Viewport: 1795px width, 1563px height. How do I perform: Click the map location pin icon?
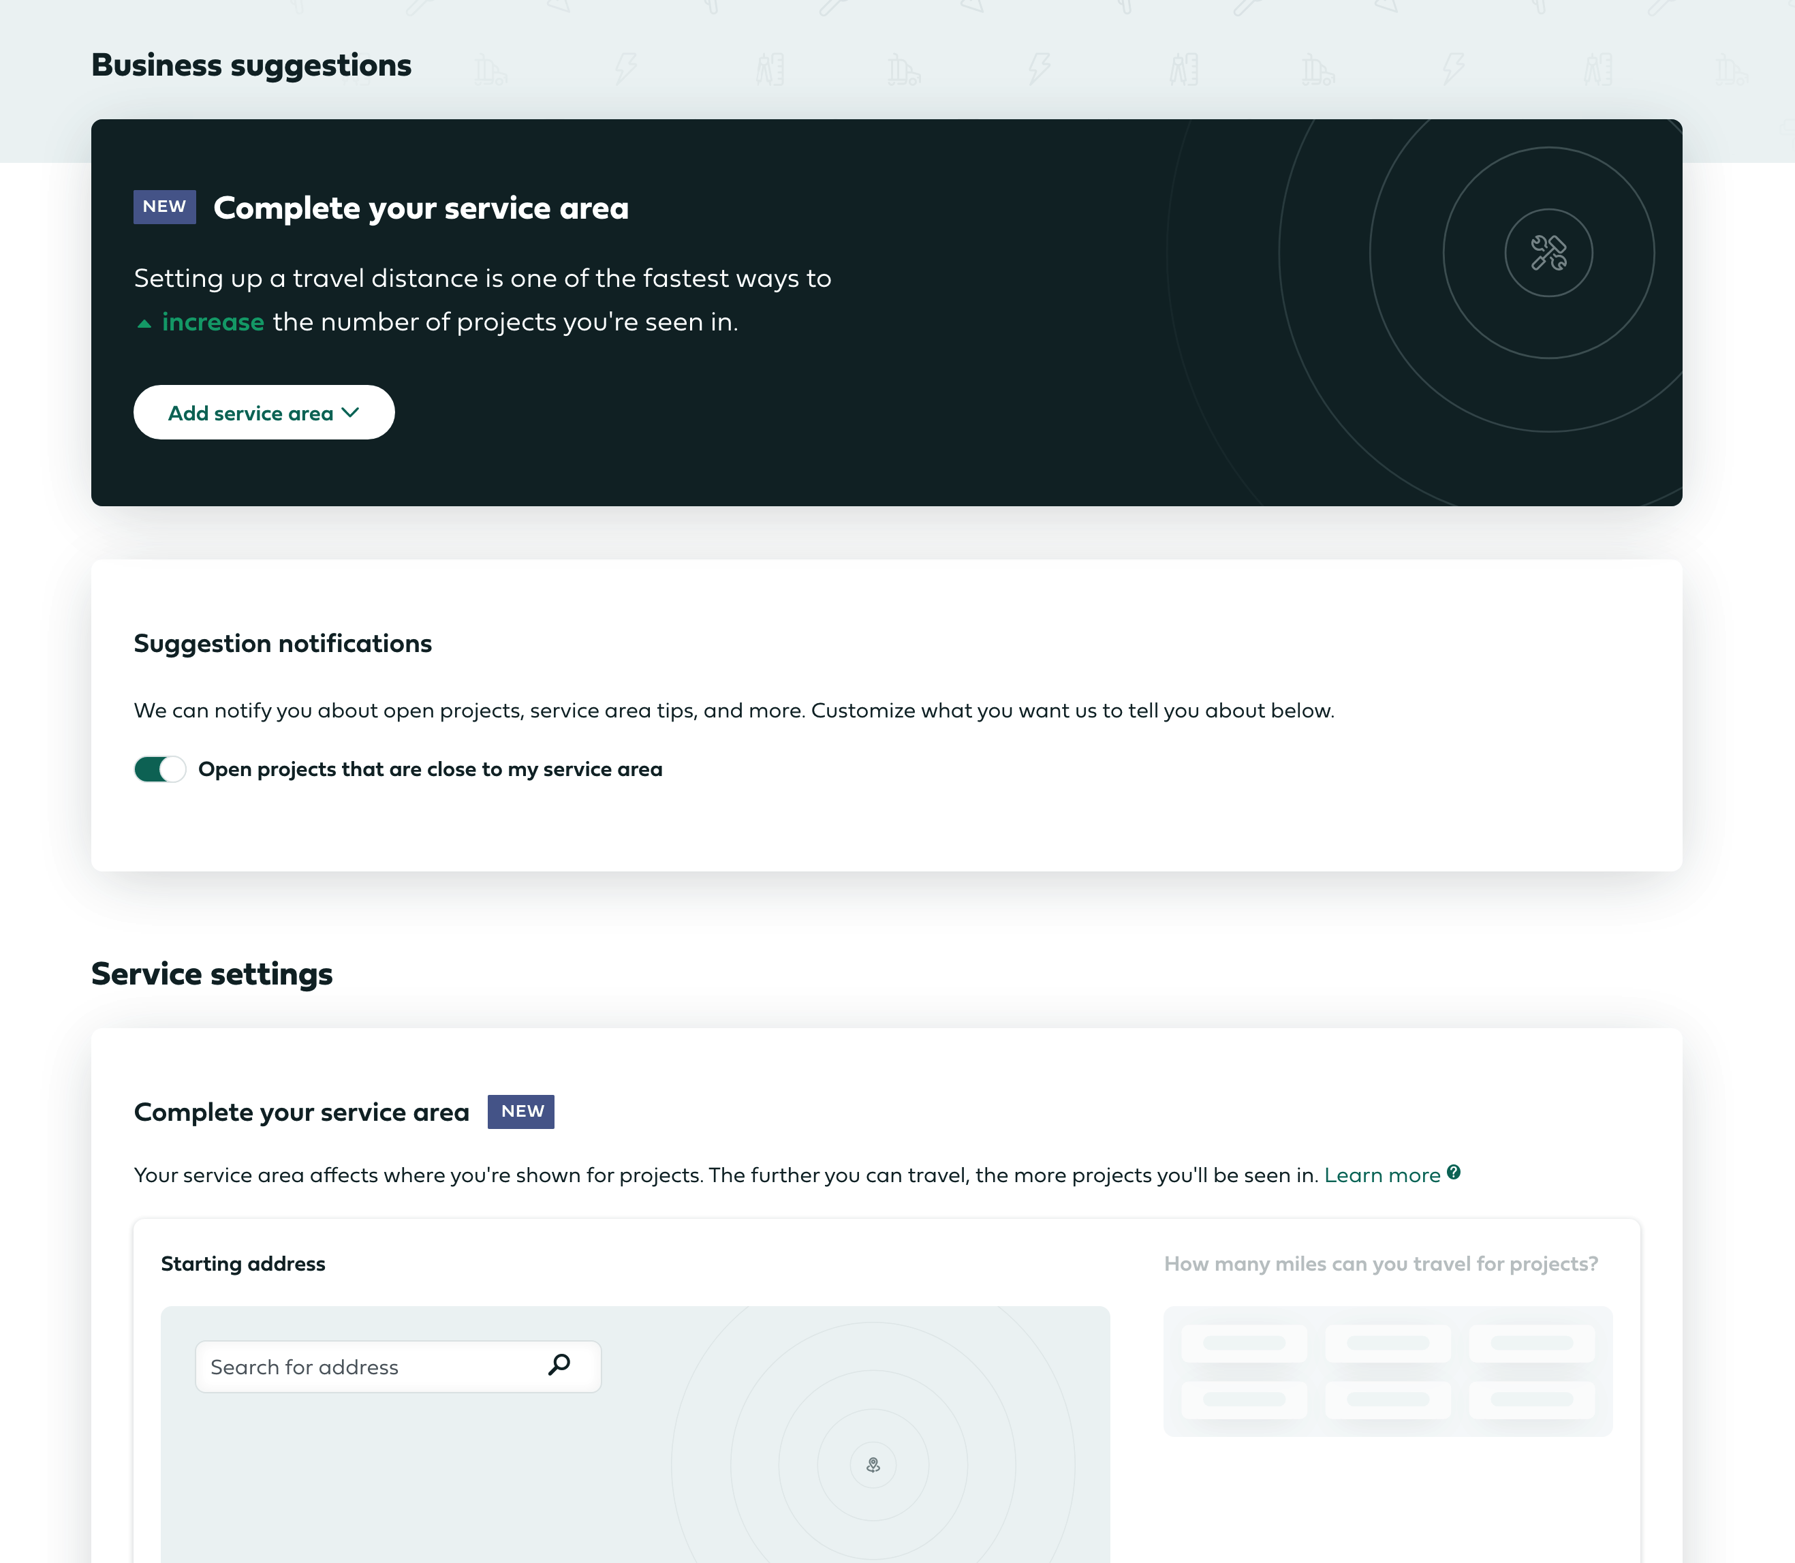tap(872, 1466)
